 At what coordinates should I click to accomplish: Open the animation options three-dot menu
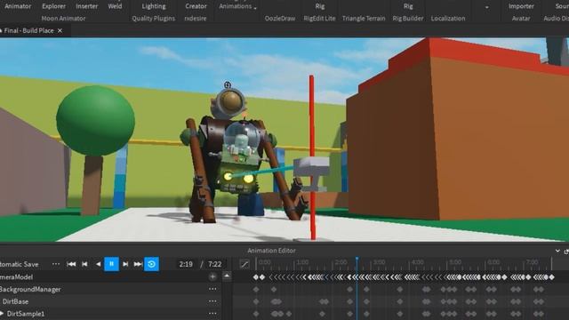click(55, 264)
